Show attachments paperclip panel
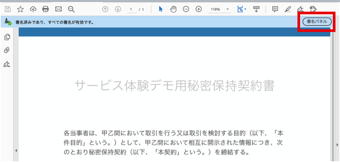 (x=7, y=51)
